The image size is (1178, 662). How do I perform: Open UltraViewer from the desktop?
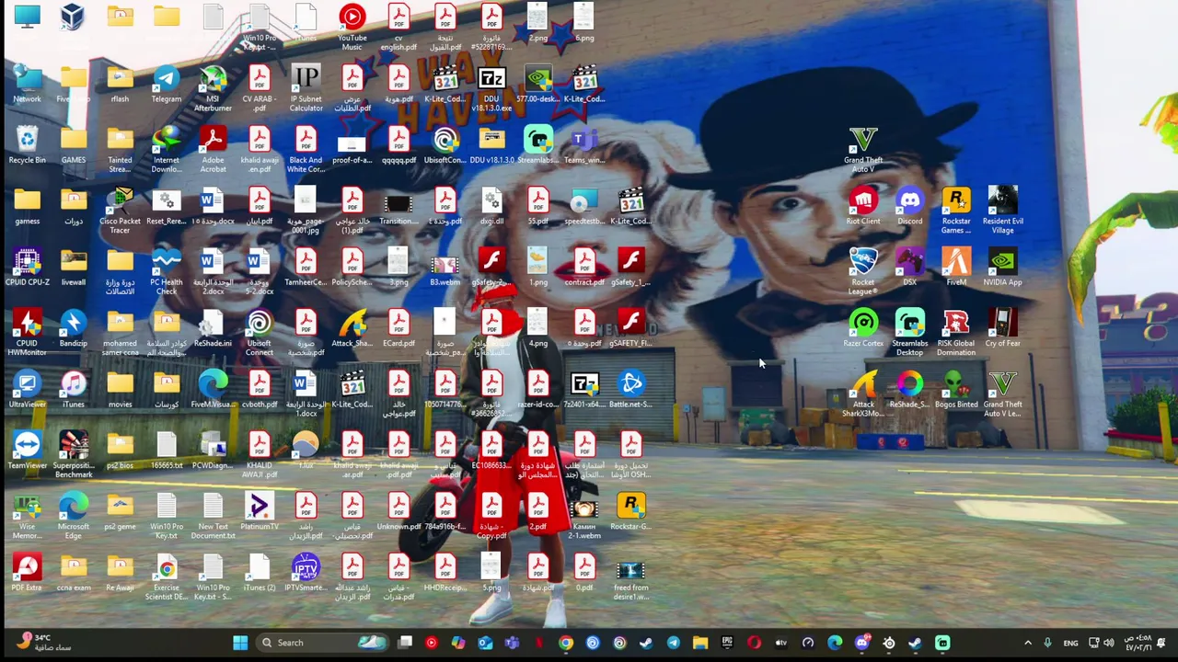point(27,390)
